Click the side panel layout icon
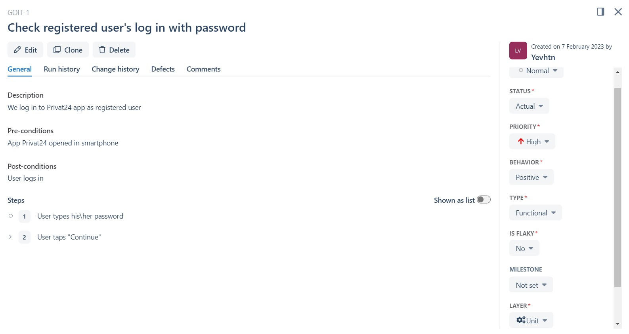 (x=600, y=12)
